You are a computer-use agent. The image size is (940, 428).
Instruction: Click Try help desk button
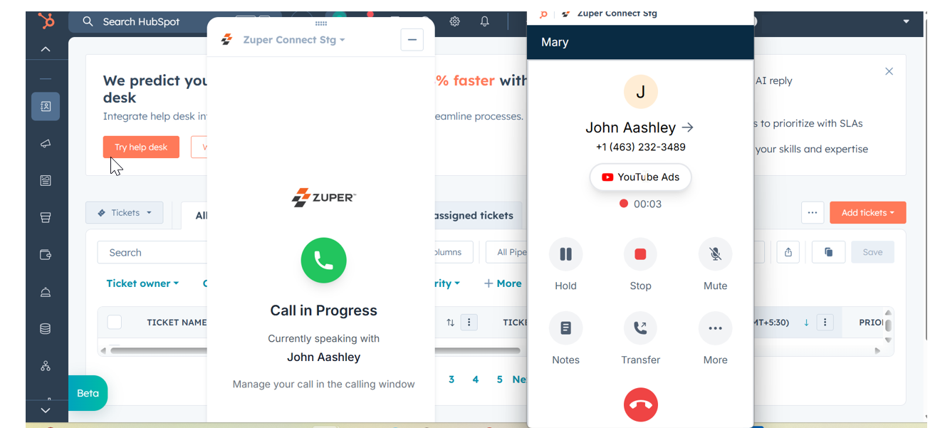pos(141,147)
